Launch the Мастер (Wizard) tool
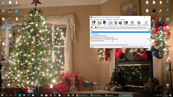 pos(126,23)
